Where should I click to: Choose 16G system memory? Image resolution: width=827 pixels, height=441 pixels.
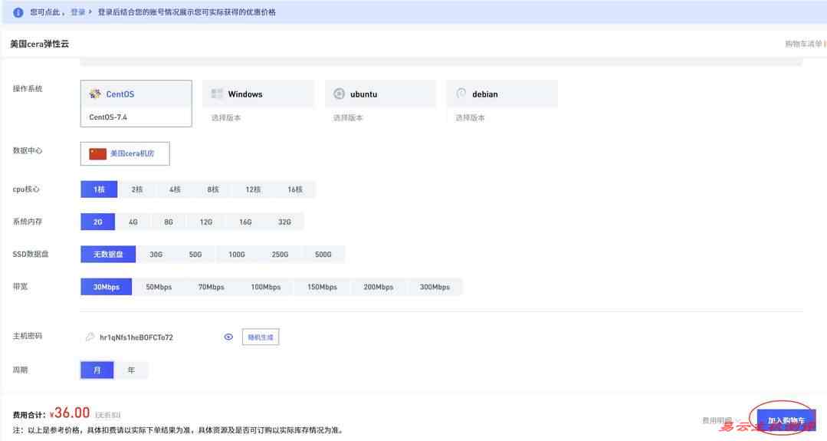(245, 222)
